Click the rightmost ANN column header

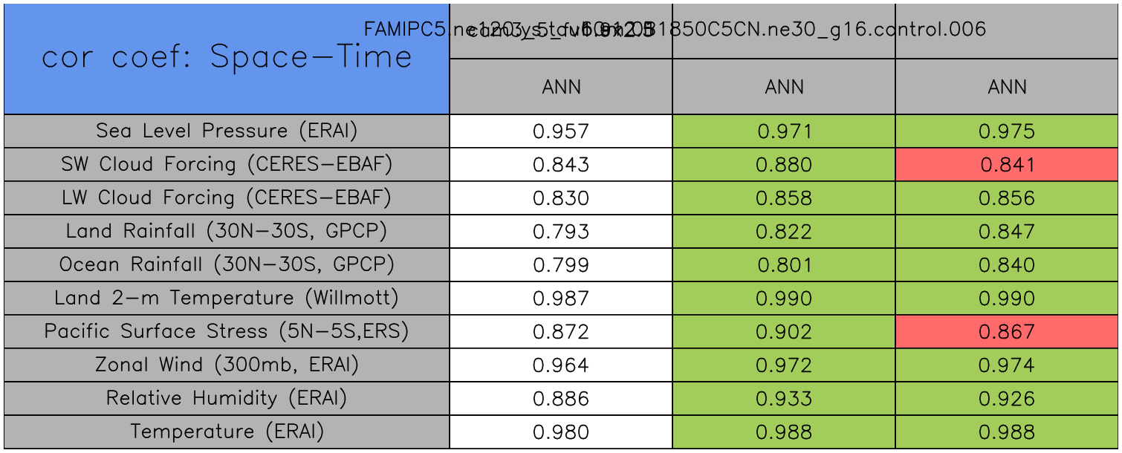coord(1007,88)
